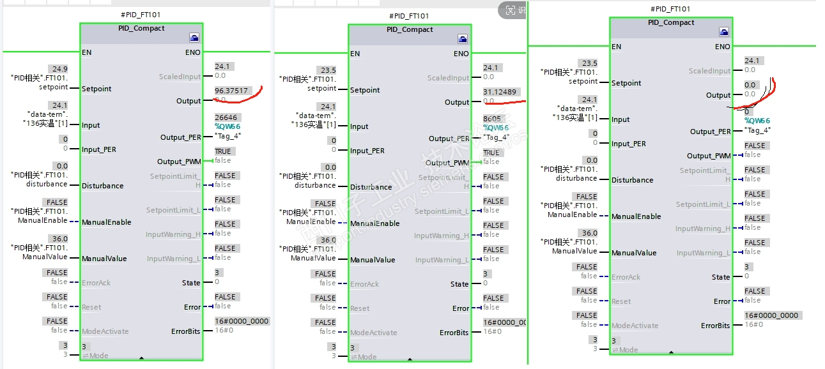Click PID_Compact title of left block
The image size is (825, 369).
(141, 28)
